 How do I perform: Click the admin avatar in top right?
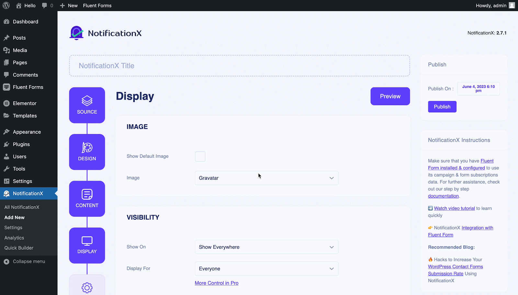click(512, 6)
